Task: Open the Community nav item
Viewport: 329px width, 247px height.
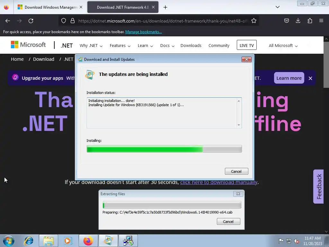Action: click(219, 46)
